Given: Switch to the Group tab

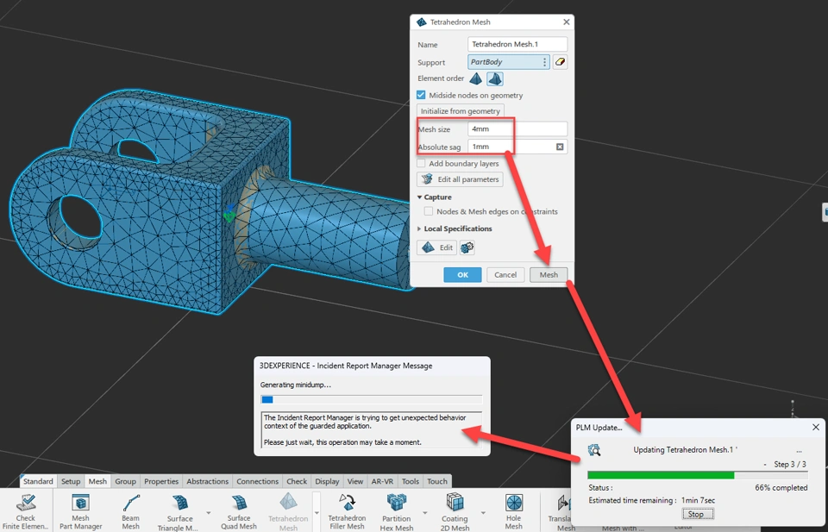Looking at the screenshot, I should [126, 481].
